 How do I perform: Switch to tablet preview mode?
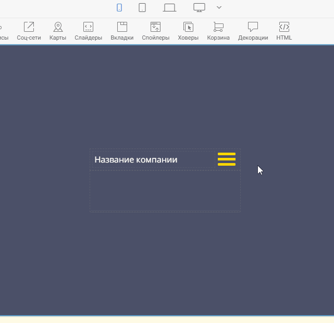(x=142, y=8)
